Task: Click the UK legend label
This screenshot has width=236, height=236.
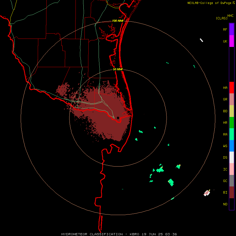Action: pos(225,41)
